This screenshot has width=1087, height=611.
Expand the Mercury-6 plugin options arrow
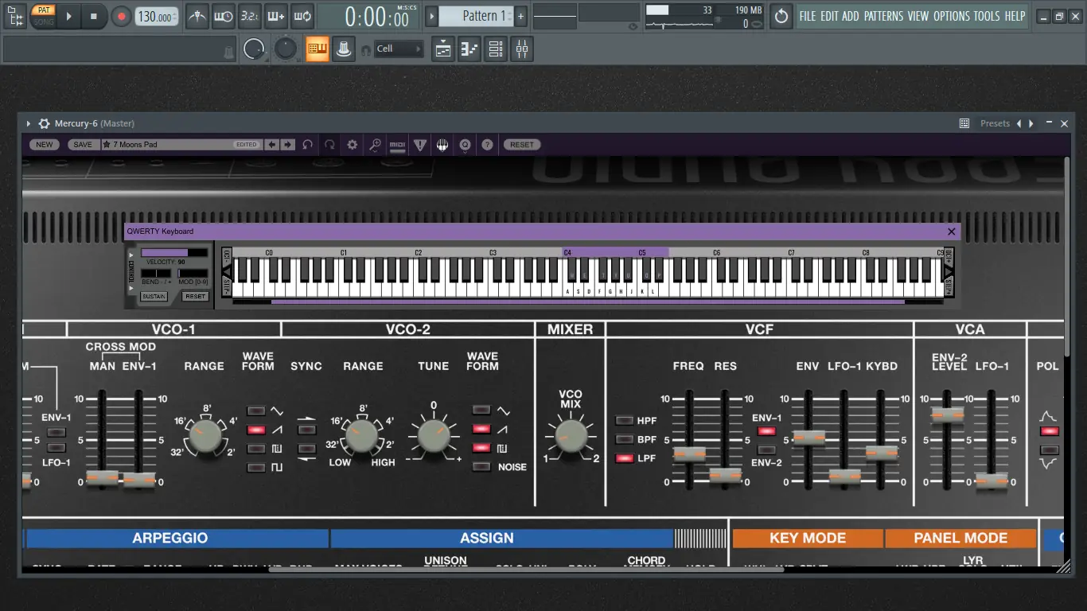click(x=29, y=124)
